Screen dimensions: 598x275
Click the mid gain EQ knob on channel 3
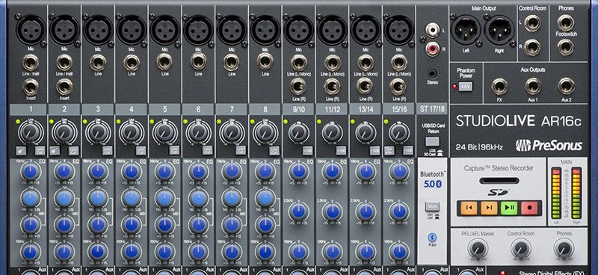tap(98, 225)
